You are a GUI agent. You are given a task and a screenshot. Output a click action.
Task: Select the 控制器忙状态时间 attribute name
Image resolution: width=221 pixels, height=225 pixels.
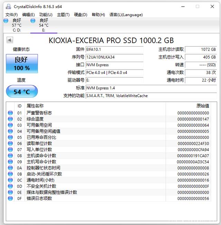44,168
